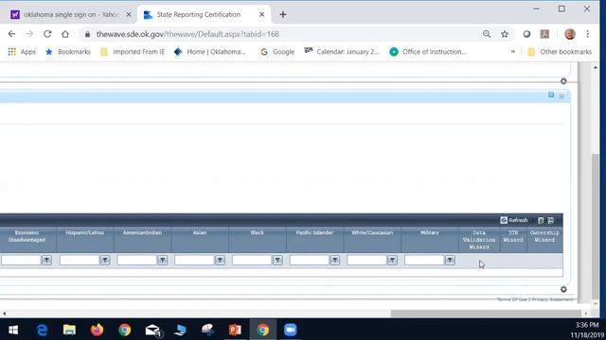The width and height of the screenshot is (606, 340).
Task: Open the Chrome three-dot menu
Action: pos(587,34)
